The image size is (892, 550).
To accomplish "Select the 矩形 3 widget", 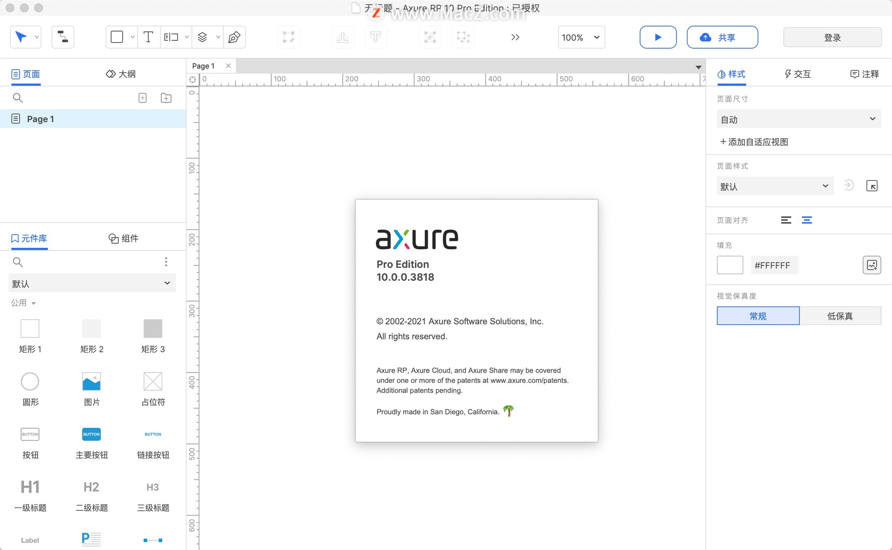I will (153, 336).
